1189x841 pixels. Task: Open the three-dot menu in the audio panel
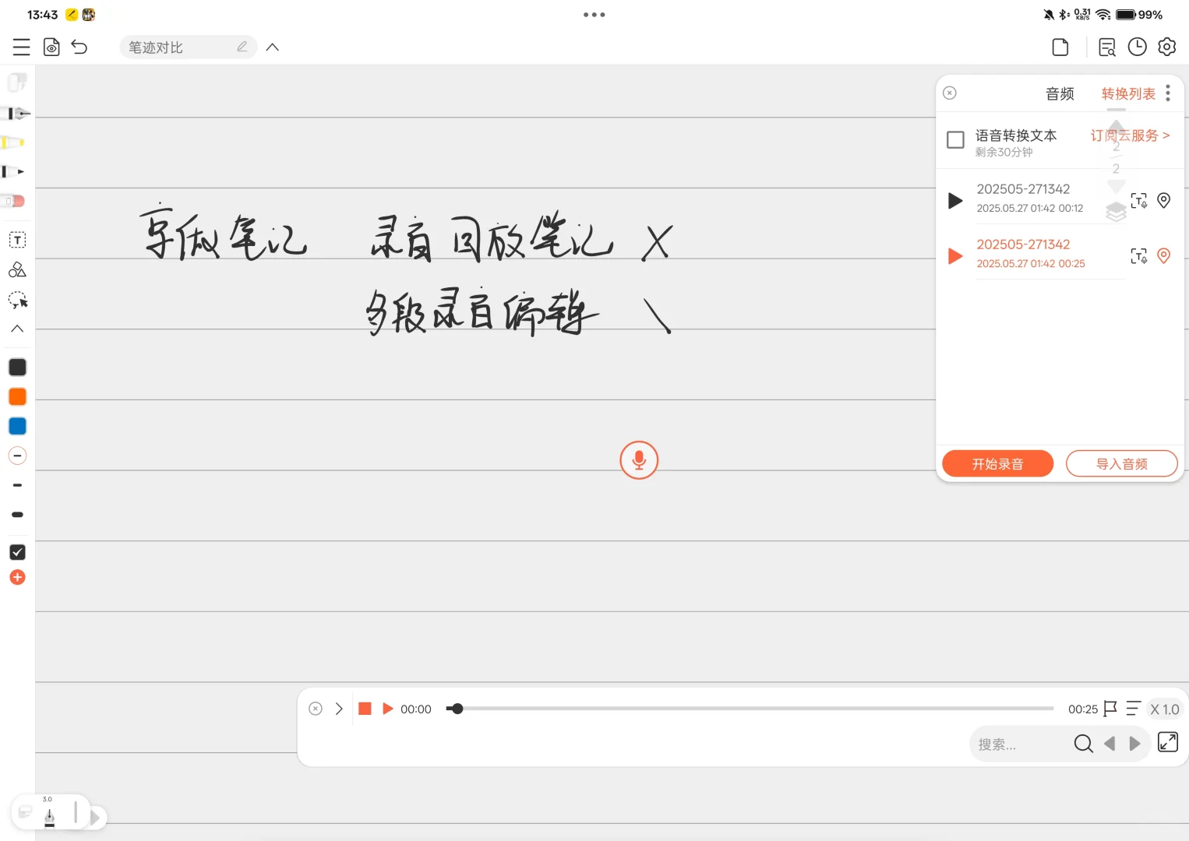point(1168,92)
